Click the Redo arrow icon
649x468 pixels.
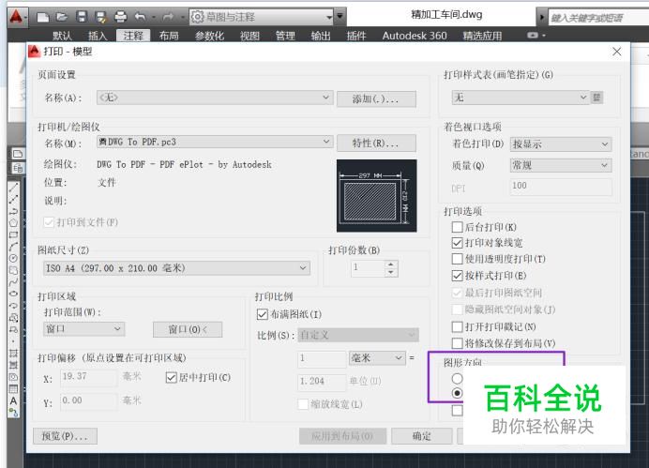coord(169,17)
